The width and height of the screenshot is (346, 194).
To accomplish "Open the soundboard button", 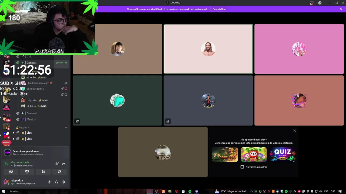I will point(59,172).
